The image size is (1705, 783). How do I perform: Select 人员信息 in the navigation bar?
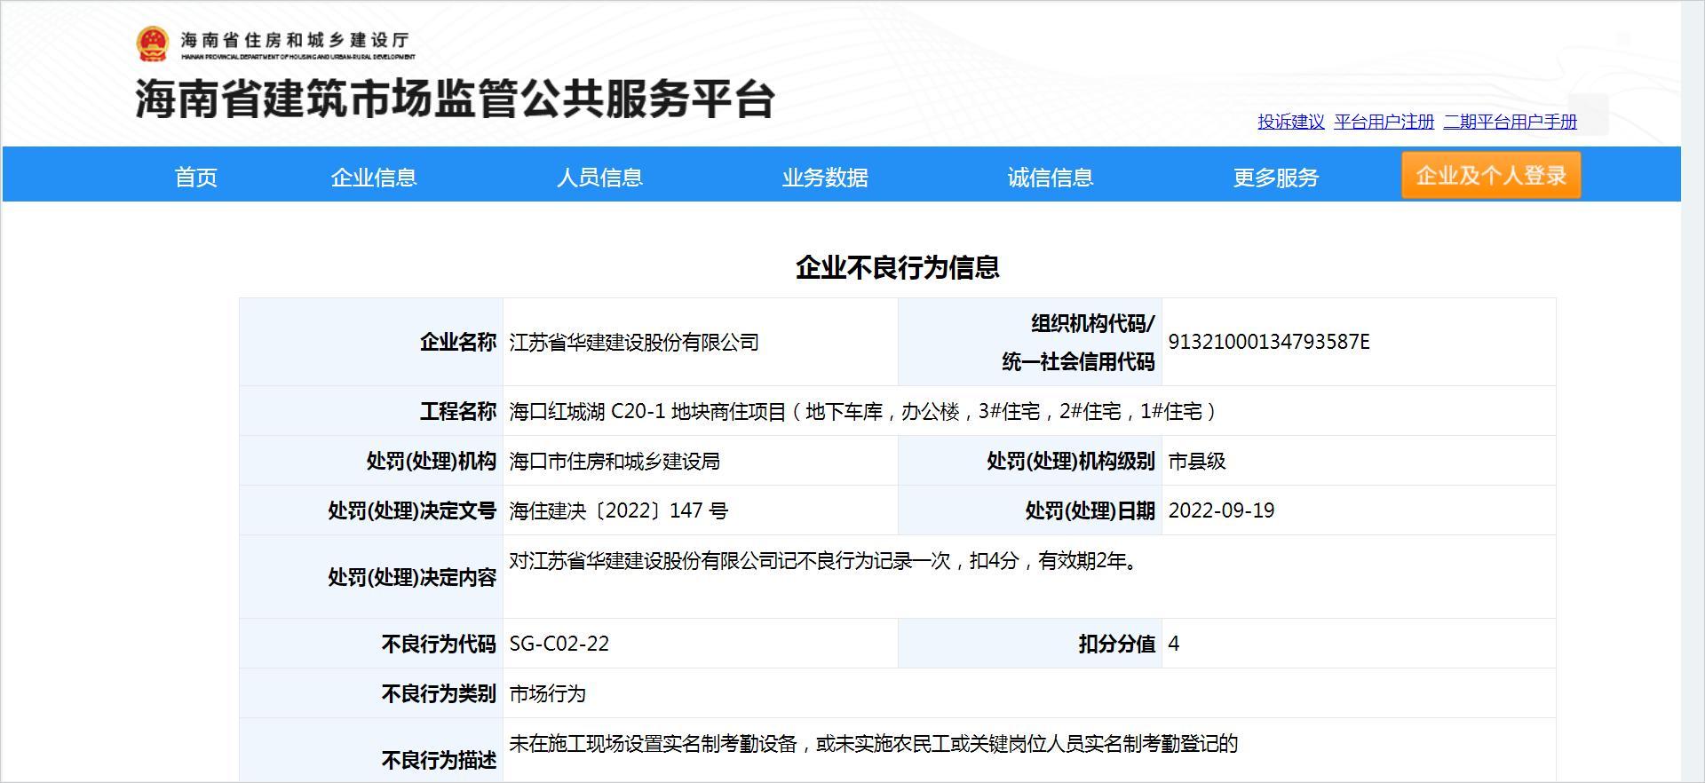click(599, 178)
